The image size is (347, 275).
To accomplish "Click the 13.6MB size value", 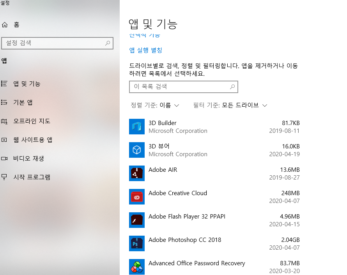I will coord(290,170).
